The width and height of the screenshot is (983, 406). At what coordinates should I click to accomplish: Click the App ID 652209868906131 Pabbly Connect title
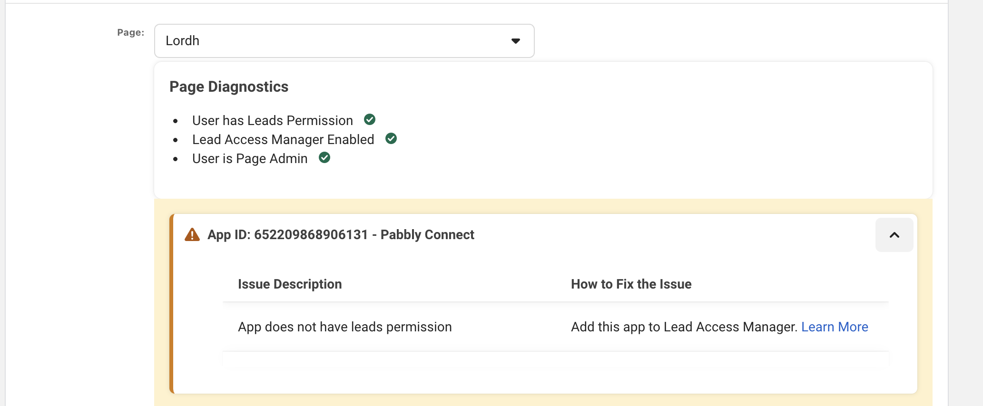(341, 235)
